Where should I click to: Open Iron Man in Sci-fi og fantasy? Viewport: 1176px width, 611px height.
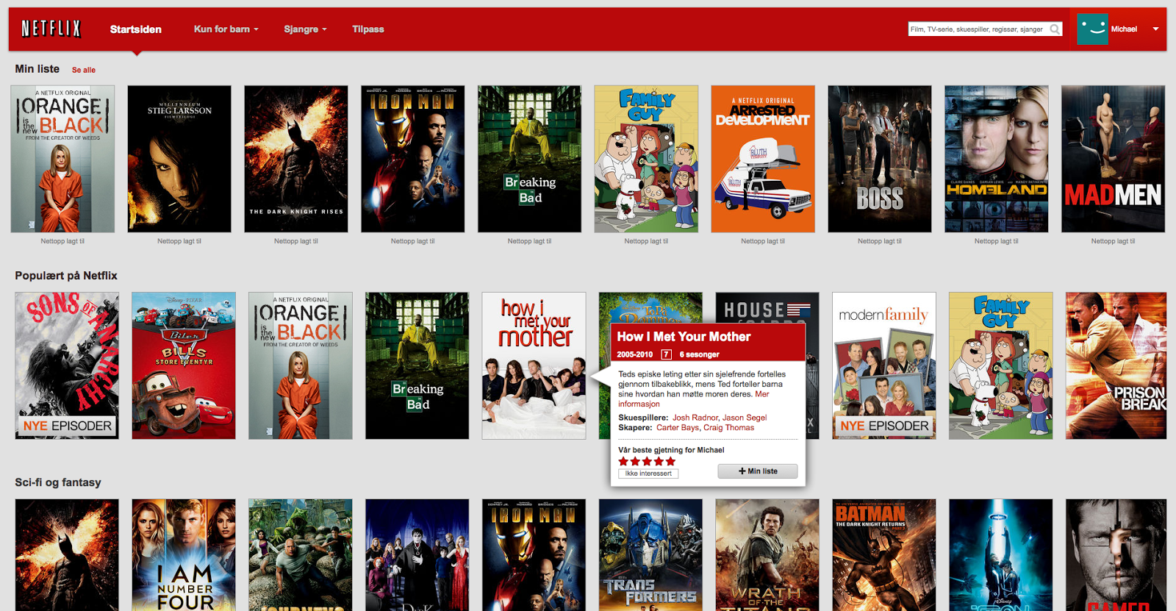click(x=534, y=555)
